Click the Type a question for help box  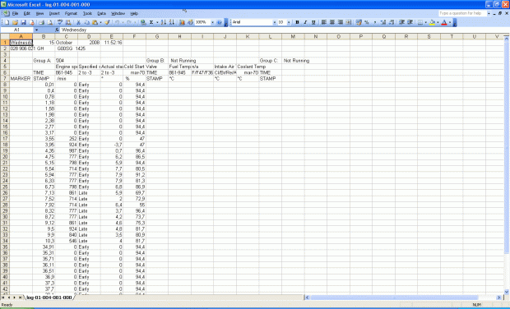[x=462, y=13]
